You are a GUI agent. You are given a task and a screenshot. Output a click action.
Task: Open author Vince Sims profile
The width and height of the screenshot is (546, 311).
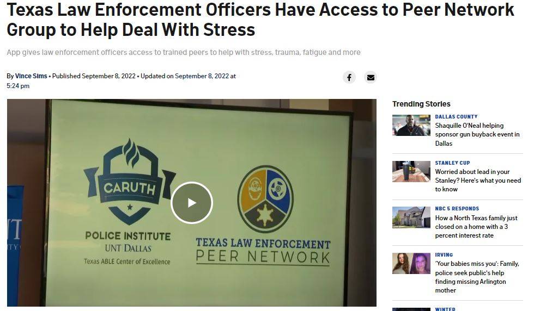pos(31,76)
